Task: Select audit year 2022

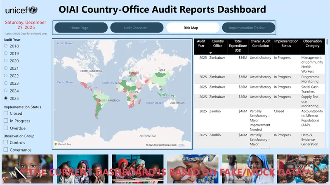Action: click(x=6, y=76)
